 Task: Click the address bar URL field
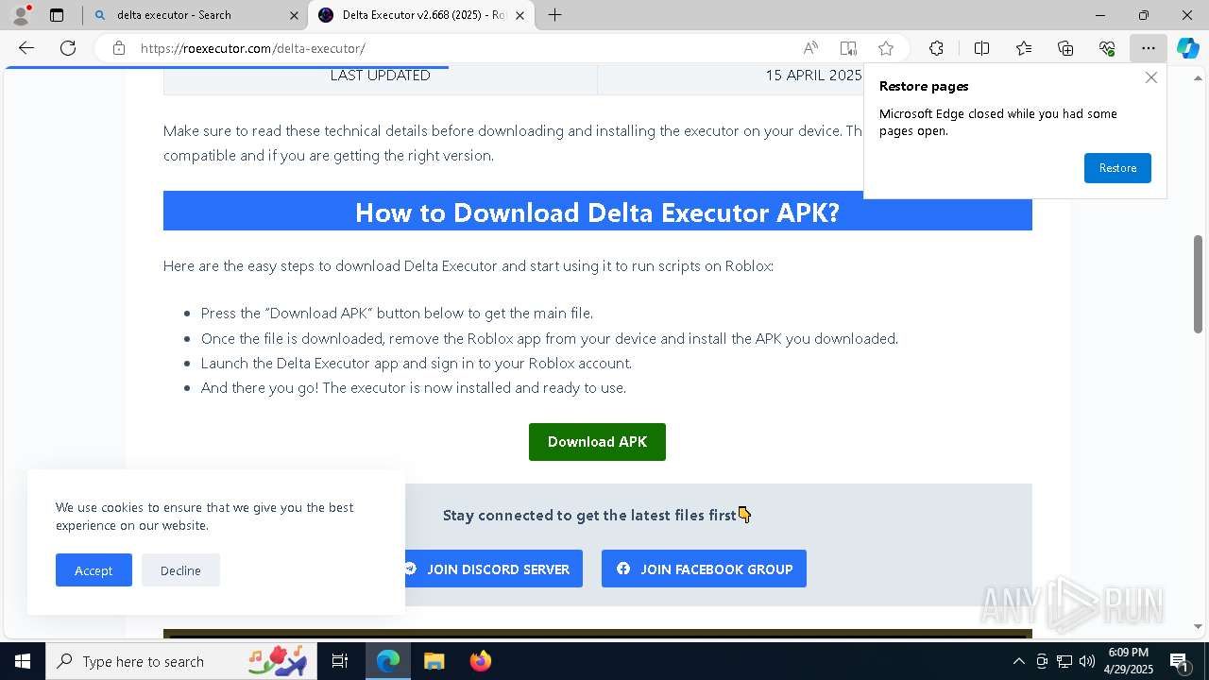click(463, 48)
